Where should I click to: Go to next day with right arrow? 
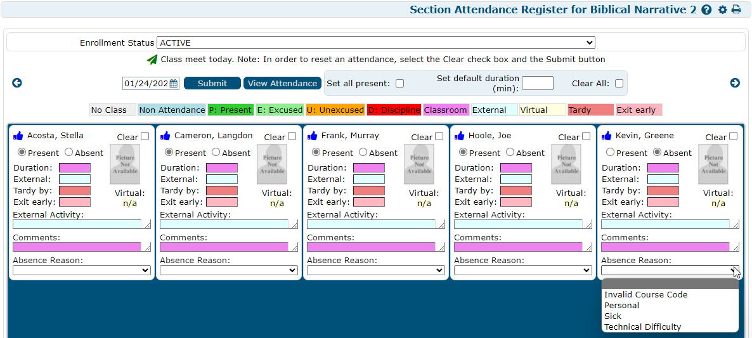pyautogui.click(x=735, y=83)
